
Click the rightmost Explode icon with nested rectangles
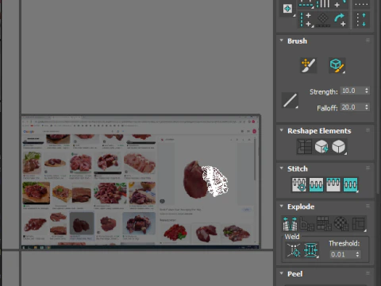pyautogui.click(x=359, y=223)
